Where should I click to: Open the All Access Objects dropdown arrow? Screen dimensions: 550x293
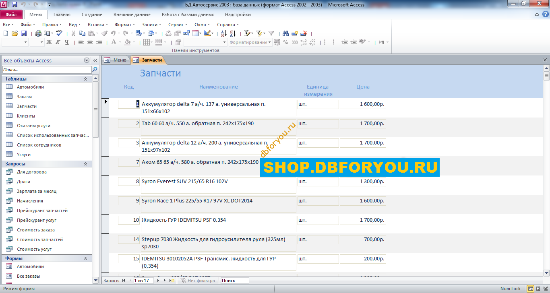(x=87, y=60)
